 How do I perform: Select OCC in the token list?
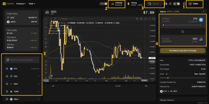pos(22,76)
